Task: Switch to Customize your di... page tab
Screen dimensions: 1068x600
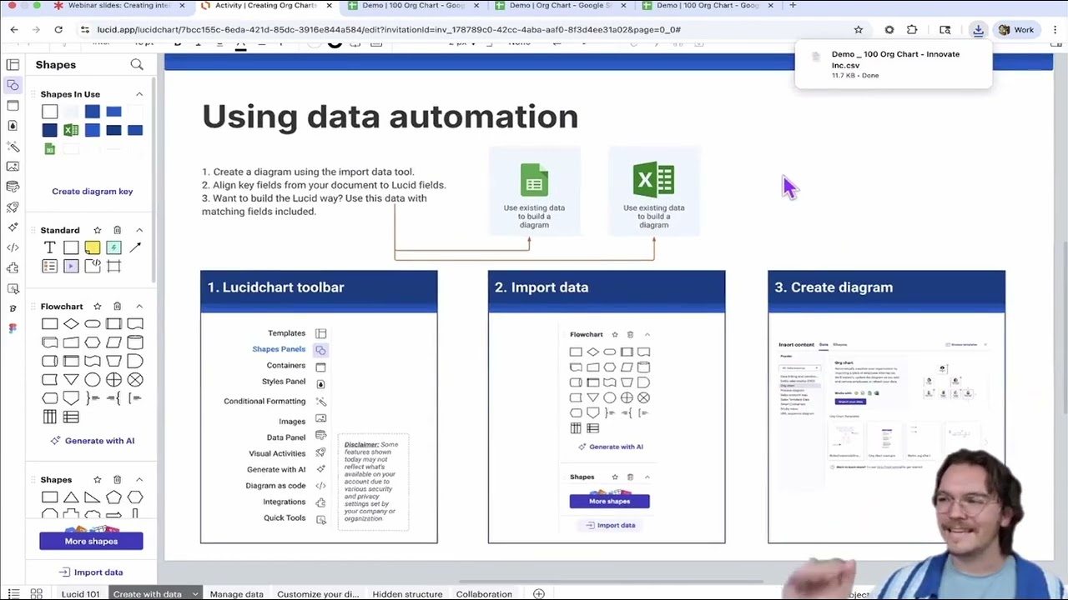Action: (x=317, y=594)
